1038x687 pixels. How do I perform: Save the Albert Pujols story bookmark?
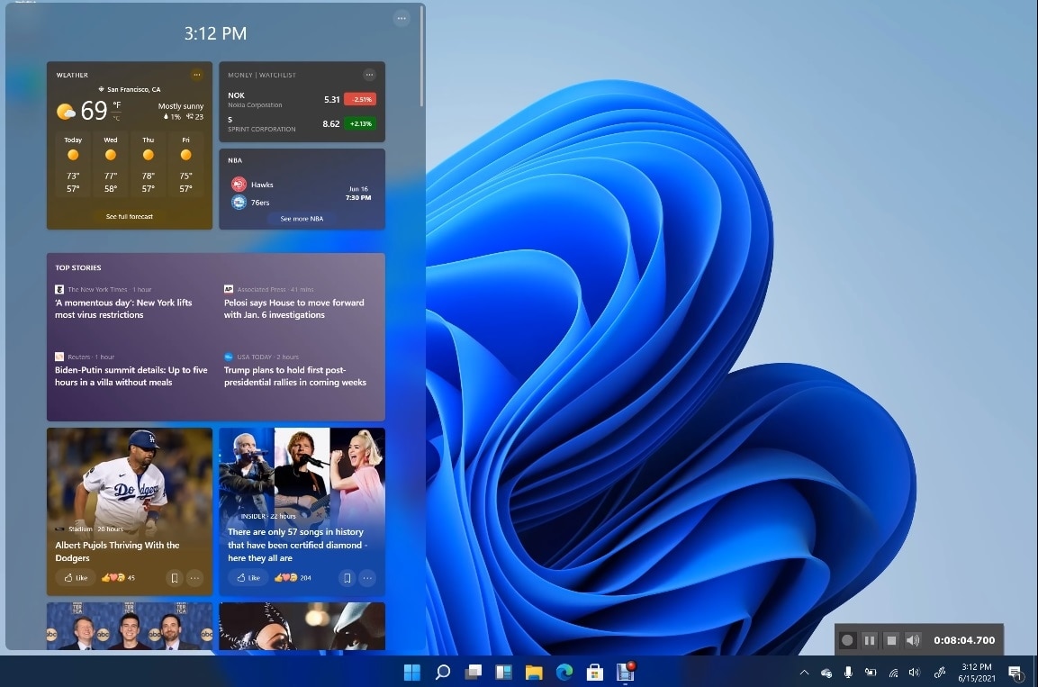point(174,578)
